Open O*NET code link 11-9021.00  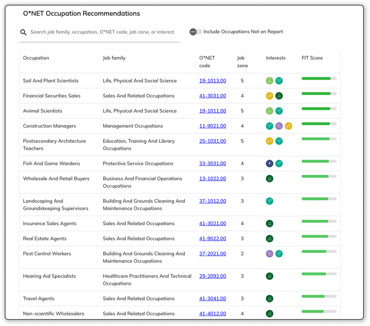click(x=212, y=126)
